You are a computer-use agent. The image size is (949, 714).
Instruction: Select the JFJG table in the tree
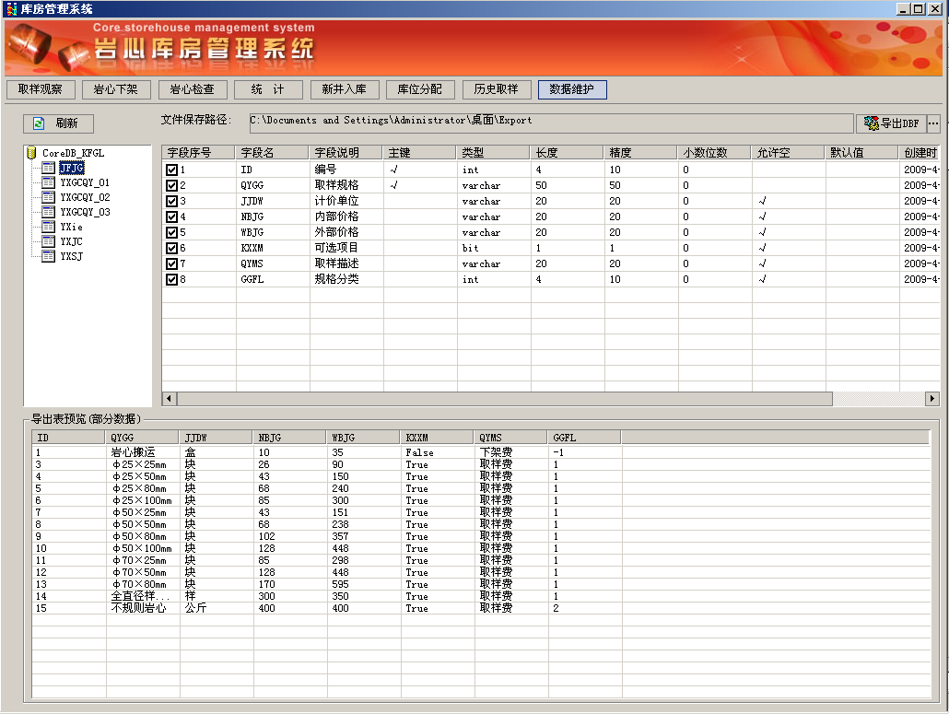71,168
